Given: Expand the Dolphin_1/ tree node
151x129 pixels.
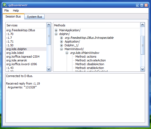Looking at the screenshot, I should pyautogui.click(x=61, y=45).
